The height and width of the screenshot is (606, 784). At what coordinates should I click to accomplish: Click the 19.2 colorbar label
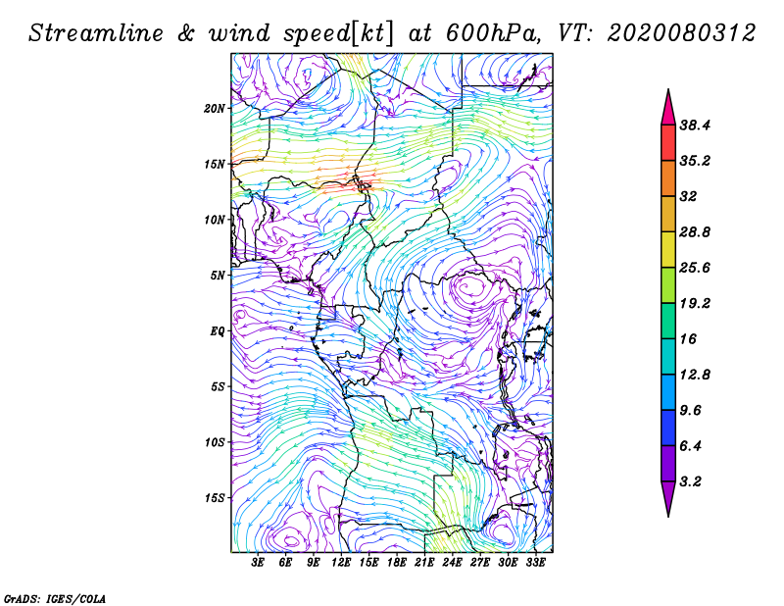(695, 303)
